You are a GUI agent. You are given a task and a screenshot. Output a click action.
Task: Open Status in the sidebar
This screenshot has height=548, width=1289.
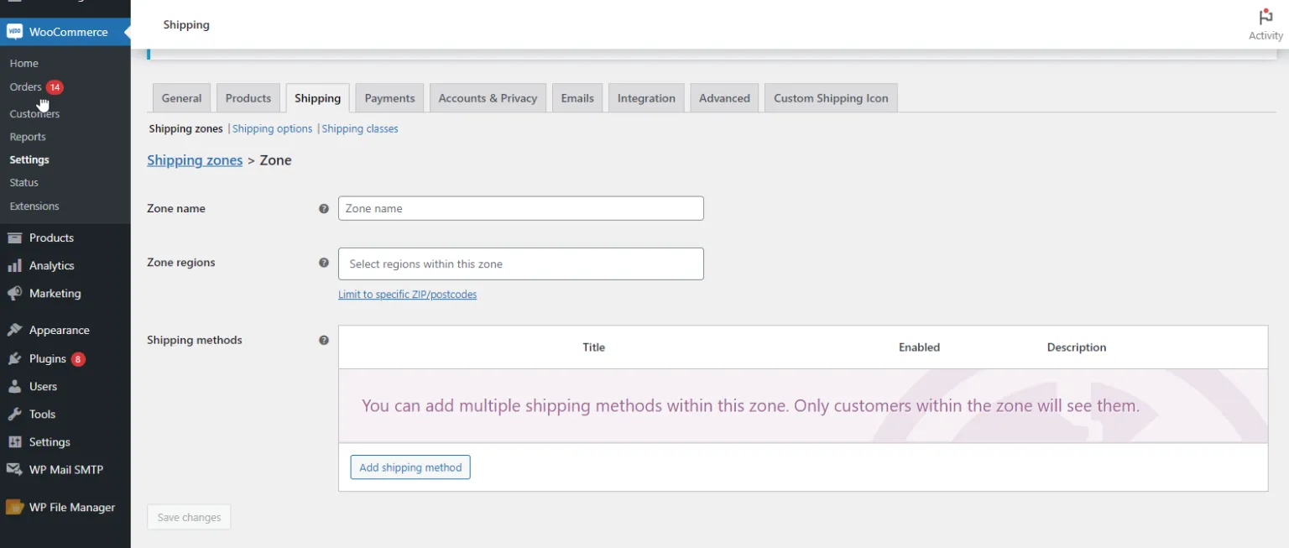coord(23,182)
